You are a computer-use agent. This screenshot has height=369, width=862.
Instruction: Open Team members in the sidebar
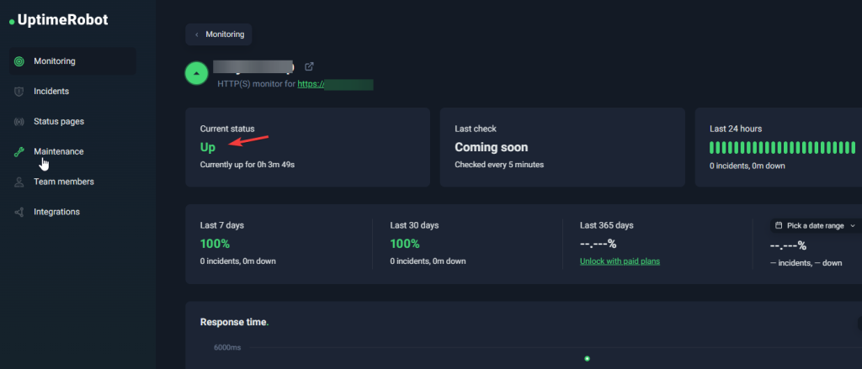pos(72,182)
